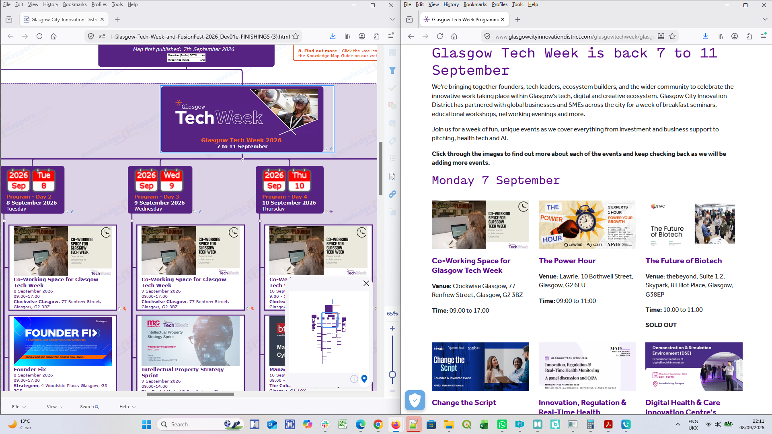Open 'The Future of Biotech' event link

tap(684, 261)
